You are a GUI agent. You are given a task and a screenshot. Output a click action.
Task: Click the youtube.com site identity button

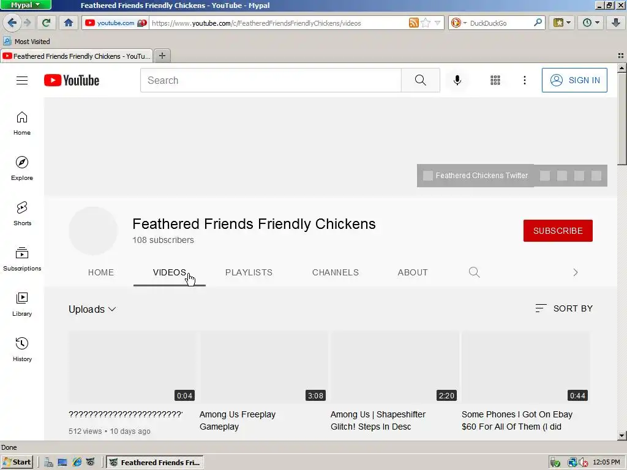coord(115,23)
